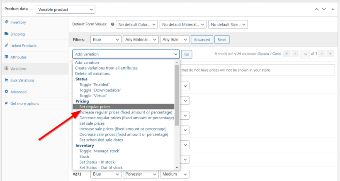Screen dimensions: 340x181
Task: Click the Bulk Variations cart icon
Action: click(7, 80)
